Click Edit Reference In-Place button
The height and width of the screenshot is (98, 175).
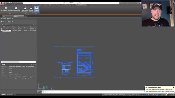click(x=6, y=9)
